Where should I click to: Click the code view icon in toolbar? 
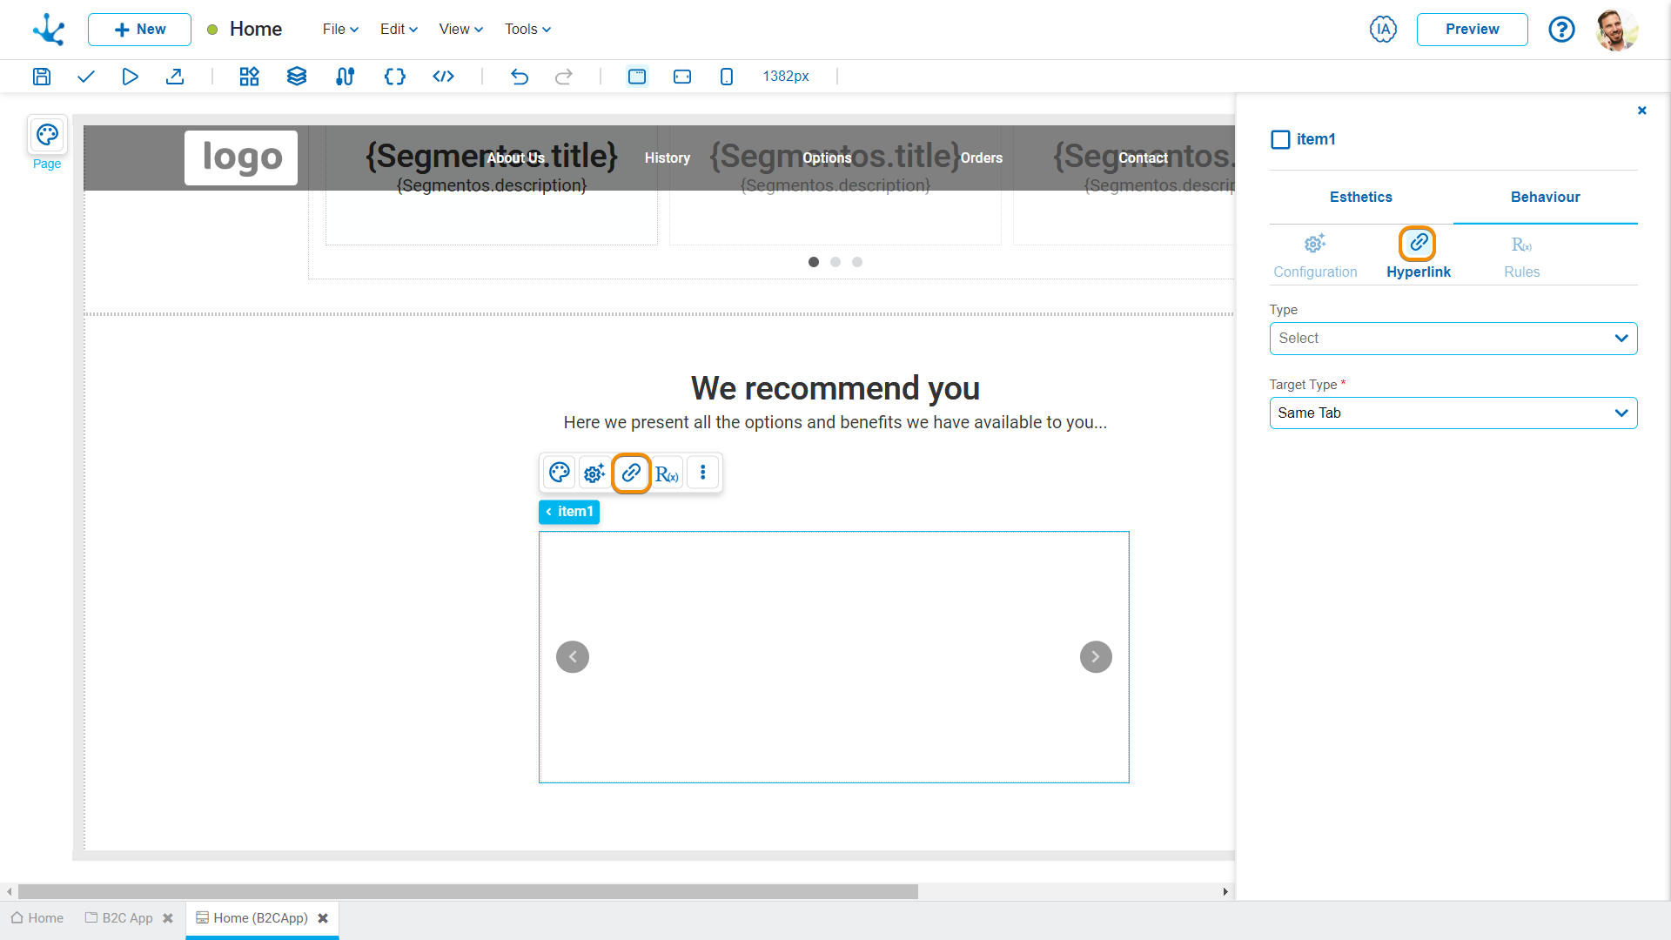tap(442, 76)
